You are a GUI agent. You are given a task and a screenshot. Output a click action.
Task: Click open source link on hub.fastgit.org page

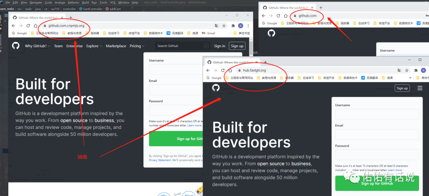pyautogui.click(x=271, y=164)
